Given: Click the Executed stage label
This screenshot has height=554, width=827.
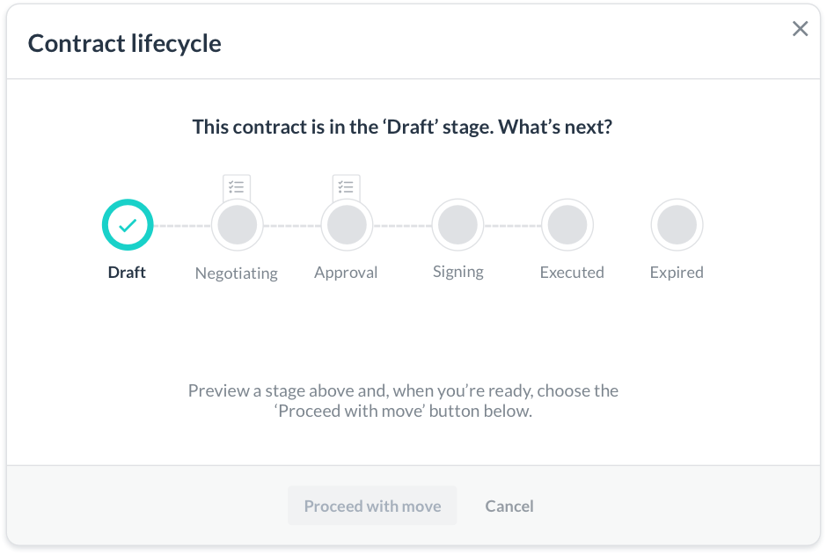Looking at the screenshot, I should coord(572,273).
